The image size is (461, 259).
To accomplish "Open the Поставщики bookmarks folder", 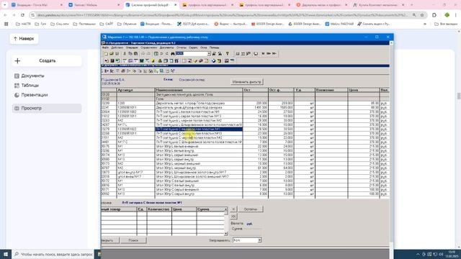I will (x=85, y=24).
